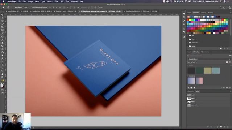Pick the red swatch in Swatches grid
The width and height of the screenshot is (232, 130).
tap(188, 20)
